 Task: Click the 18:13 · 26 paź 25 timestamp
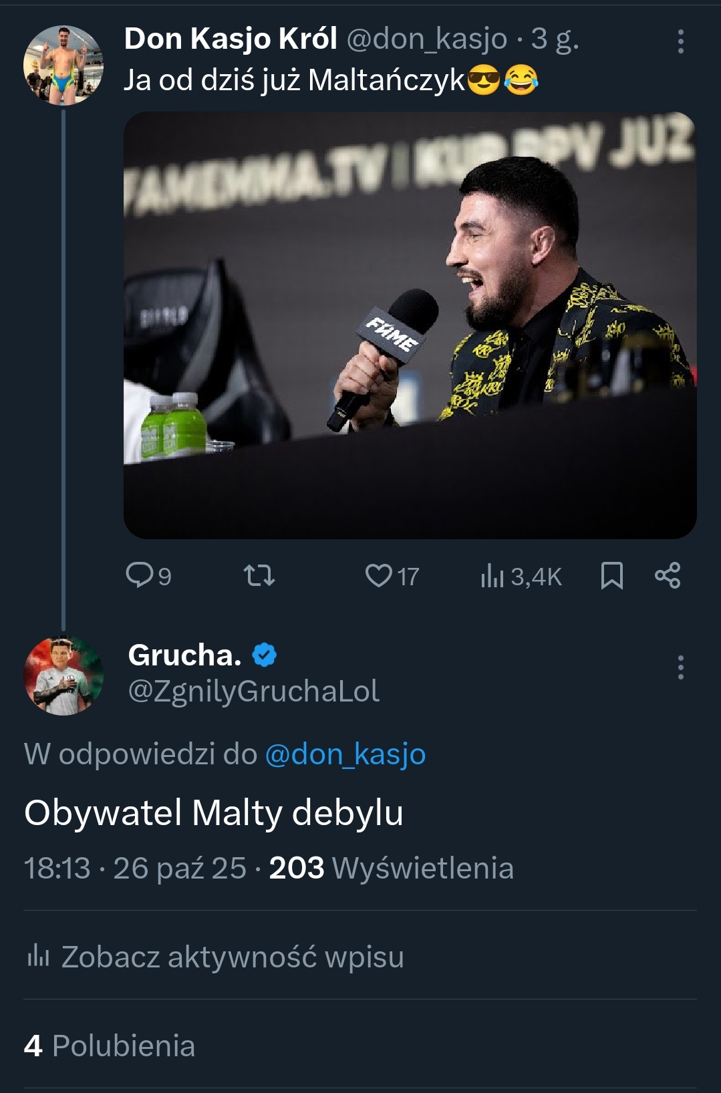[135, 869]
